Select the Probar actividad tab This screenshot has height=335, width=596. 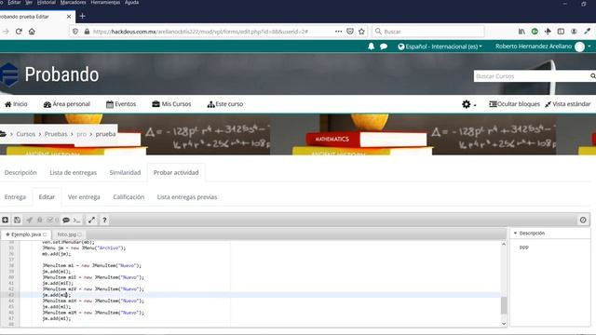pyautogui.click(x=176, y=172)
